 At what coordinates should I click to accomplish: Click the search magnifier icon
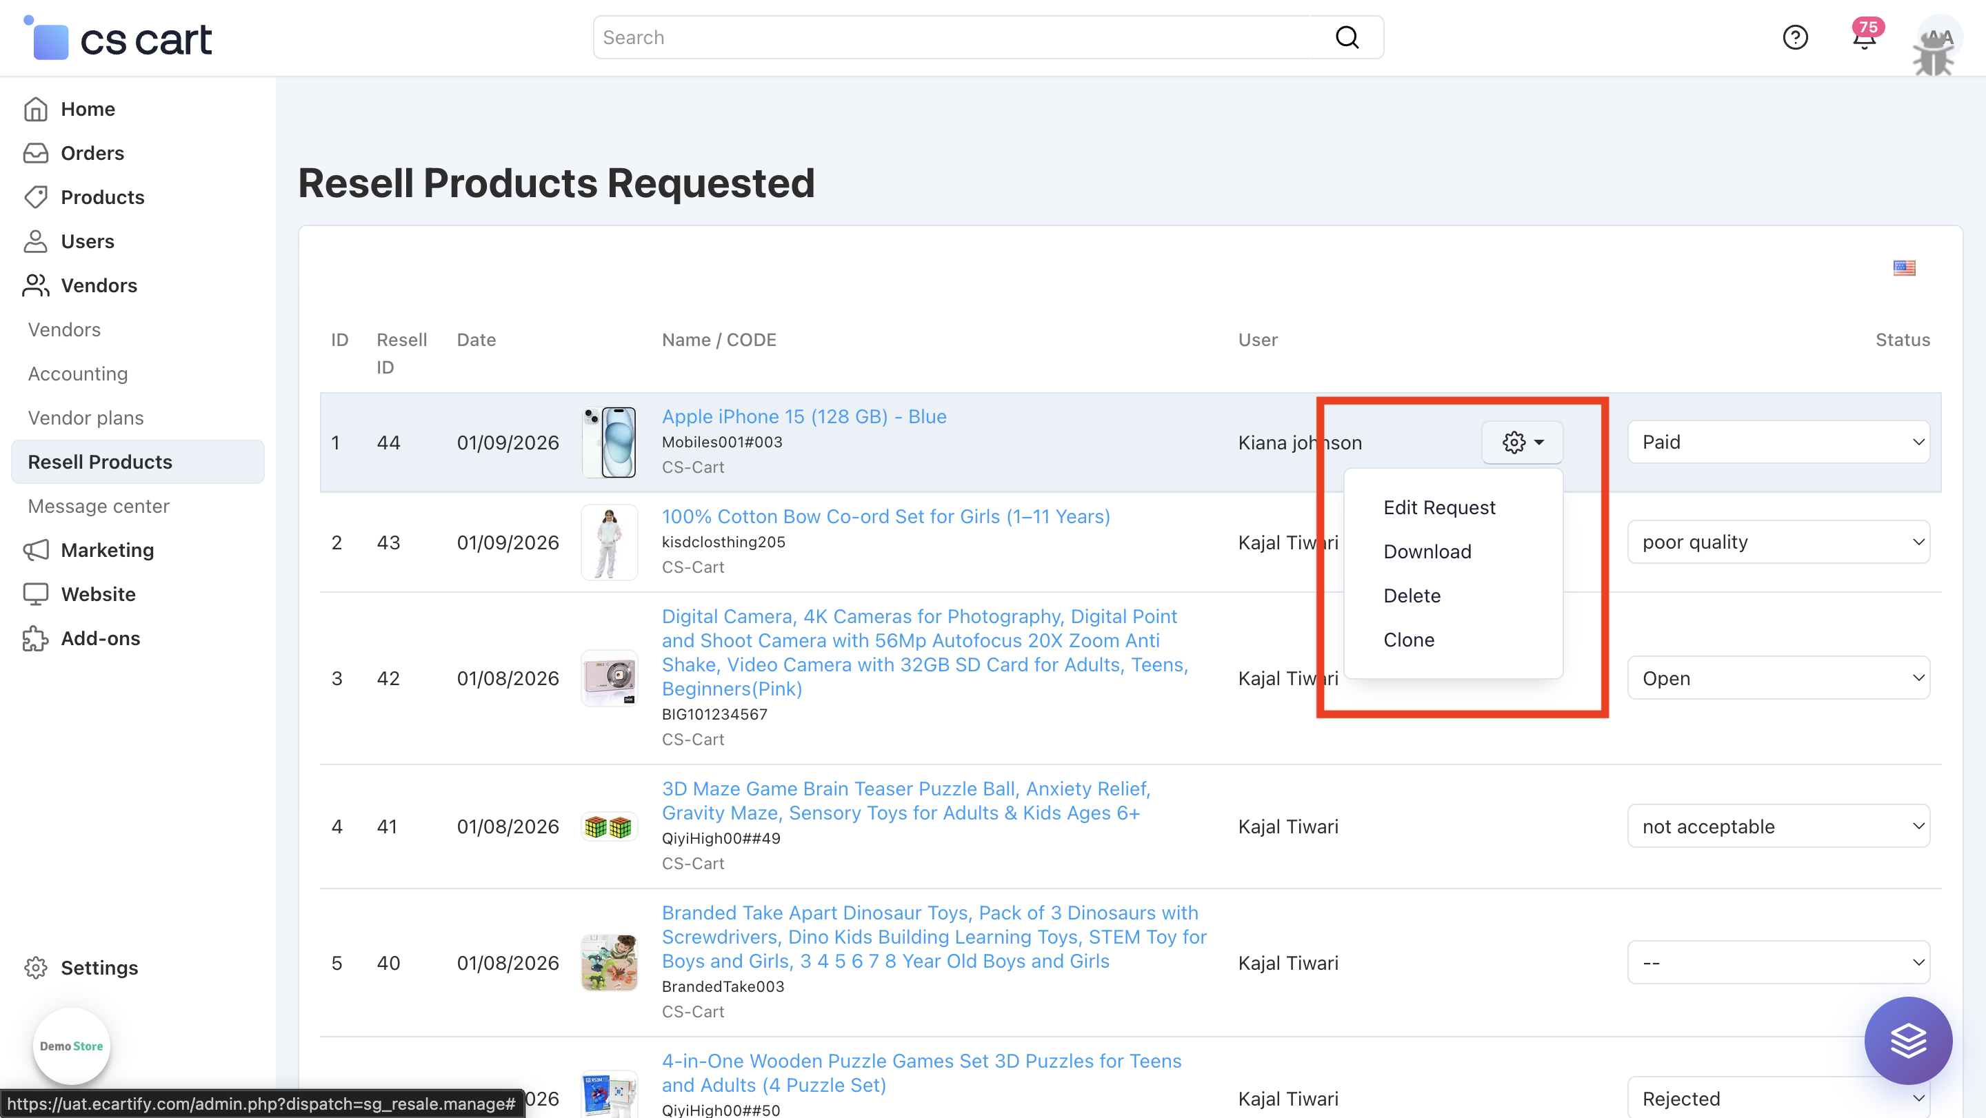[1346, 37]
